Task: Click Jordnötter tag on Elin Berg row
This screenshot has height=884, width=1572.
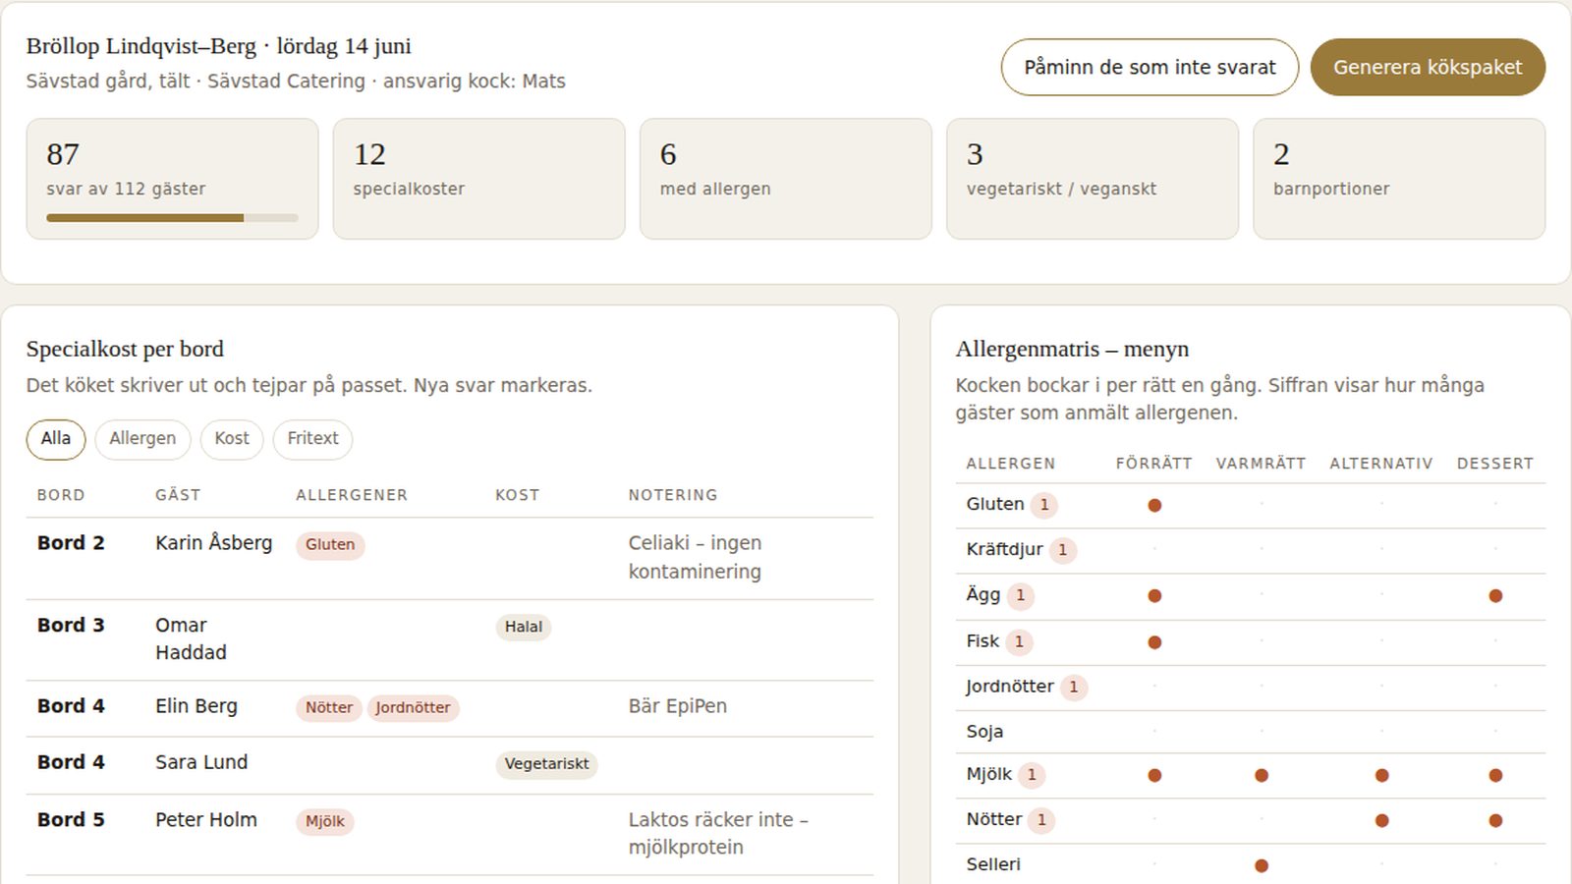Action: point(413,707)
